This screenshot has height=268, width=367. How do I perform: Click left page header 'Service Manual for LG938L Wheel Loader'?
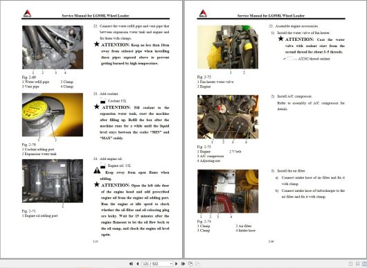pyautogui.click(x=96, y=16)
